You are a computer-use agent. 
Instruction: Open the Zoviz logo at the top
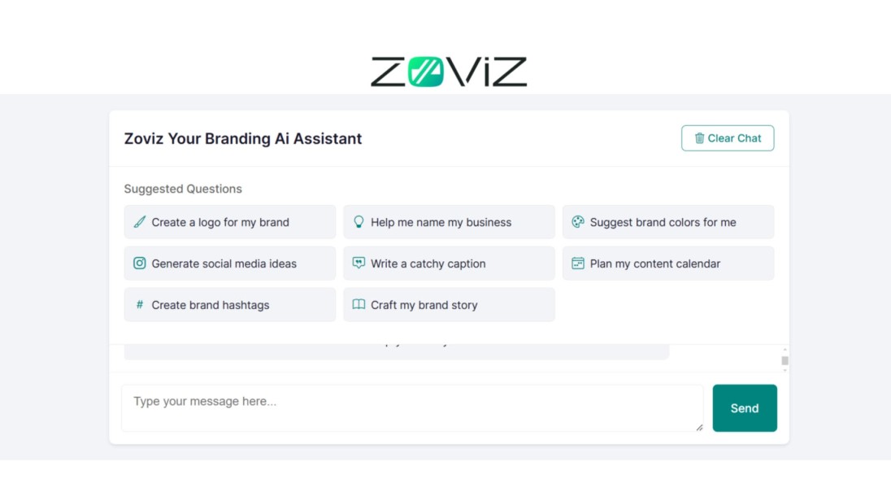(x=449, y=72)
